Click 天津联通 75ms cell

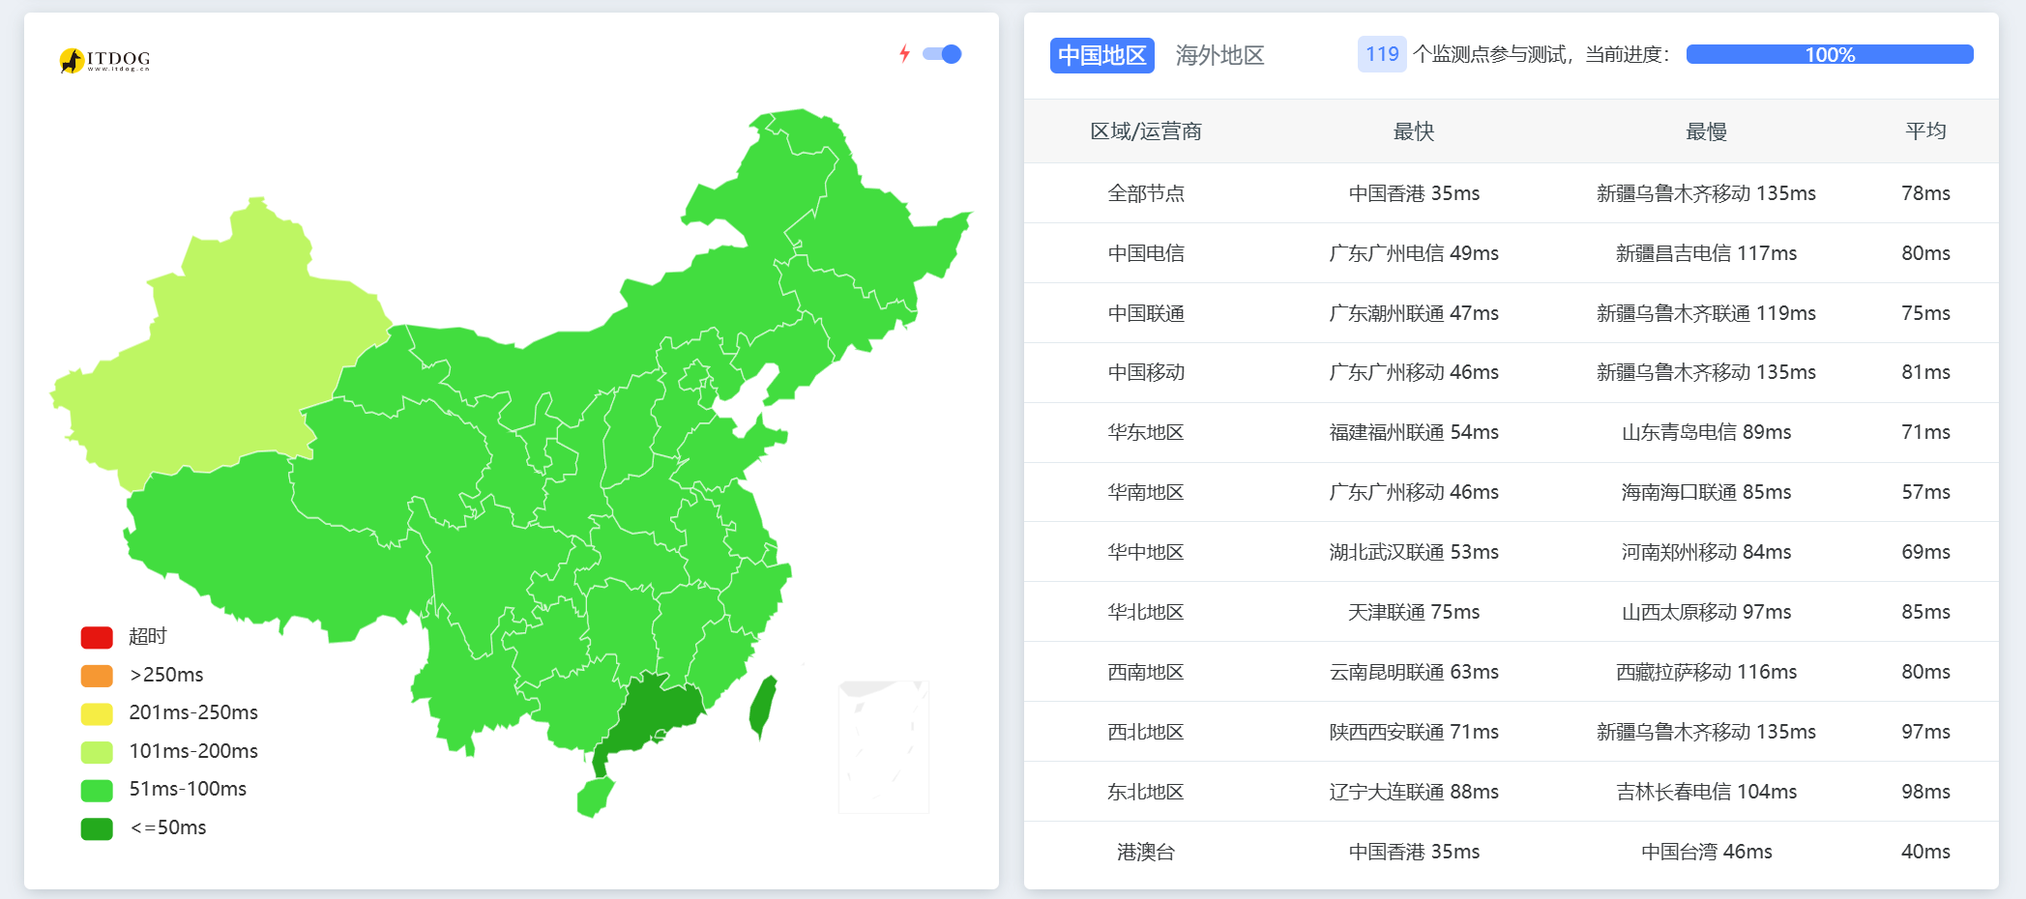point(1414,612)
